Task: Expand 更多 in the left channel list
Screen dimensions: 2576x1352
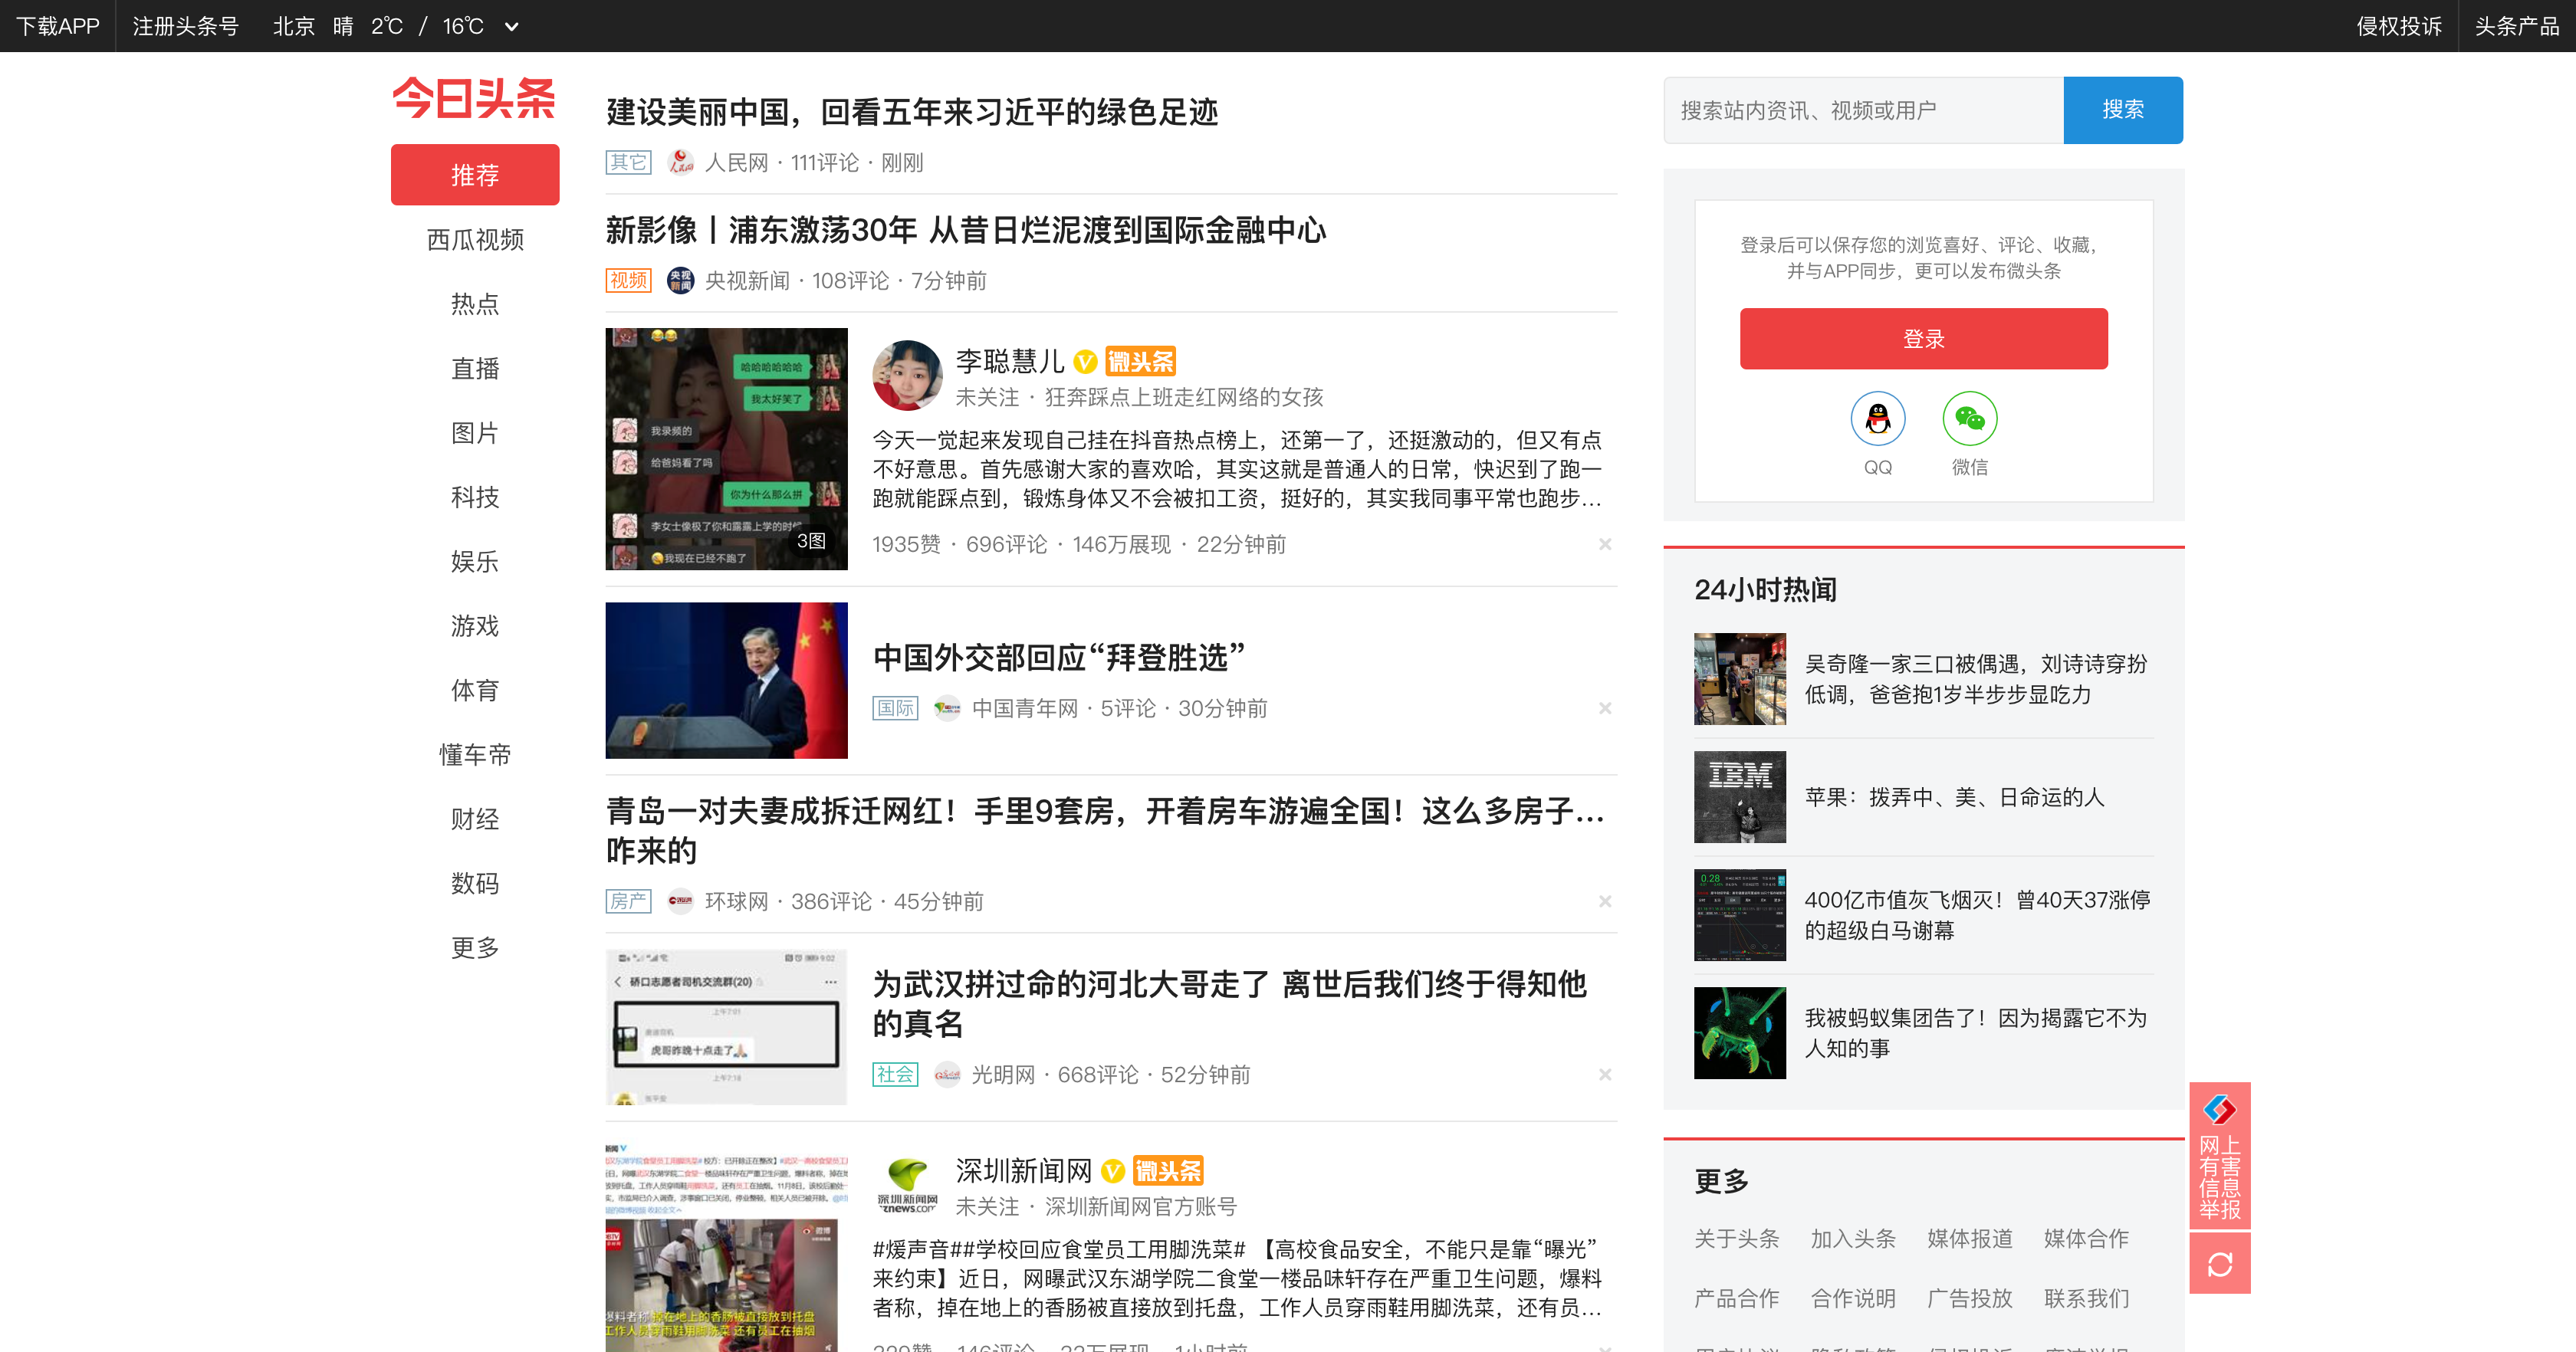Action: pos(474,947)
